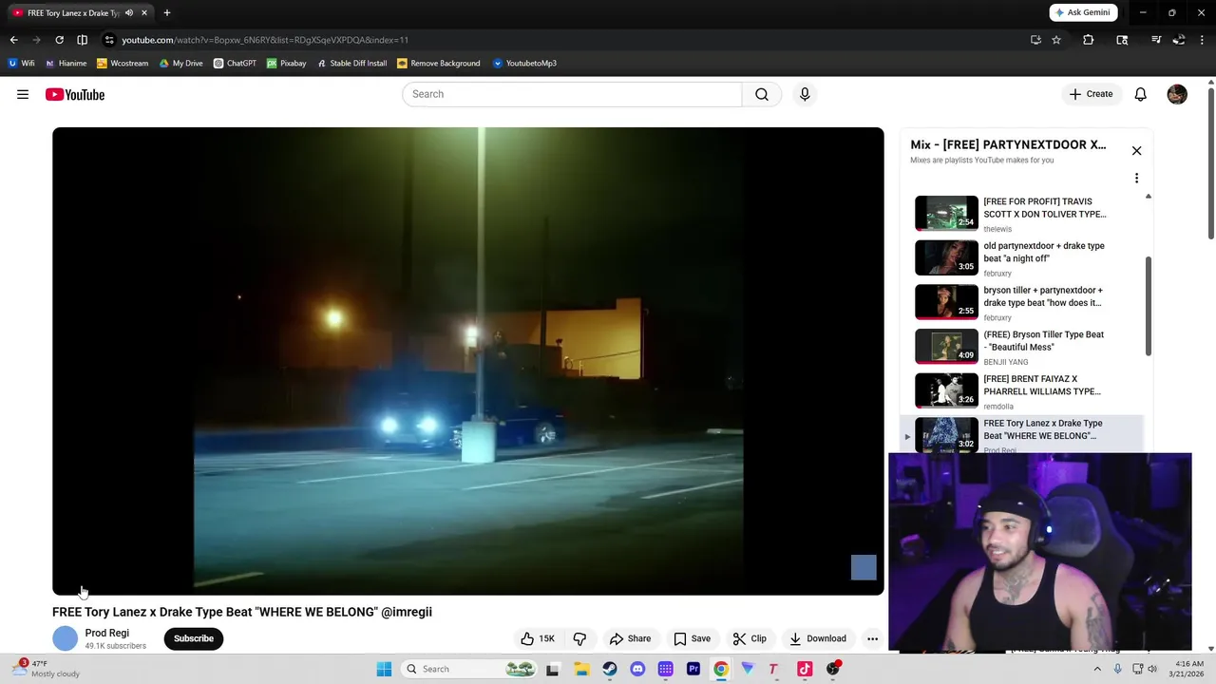Reload the YouTube page

(x=59, y=40)
